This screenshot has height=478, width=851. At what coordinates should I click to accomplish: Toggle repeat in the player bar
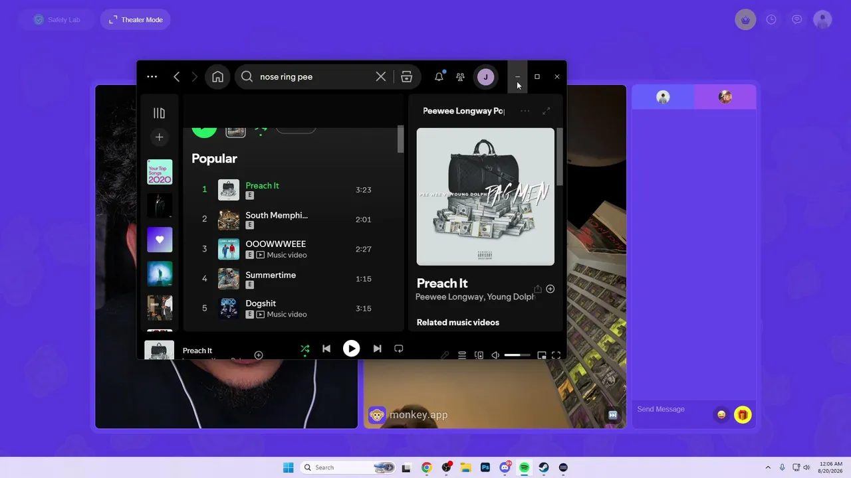point(399,349)
